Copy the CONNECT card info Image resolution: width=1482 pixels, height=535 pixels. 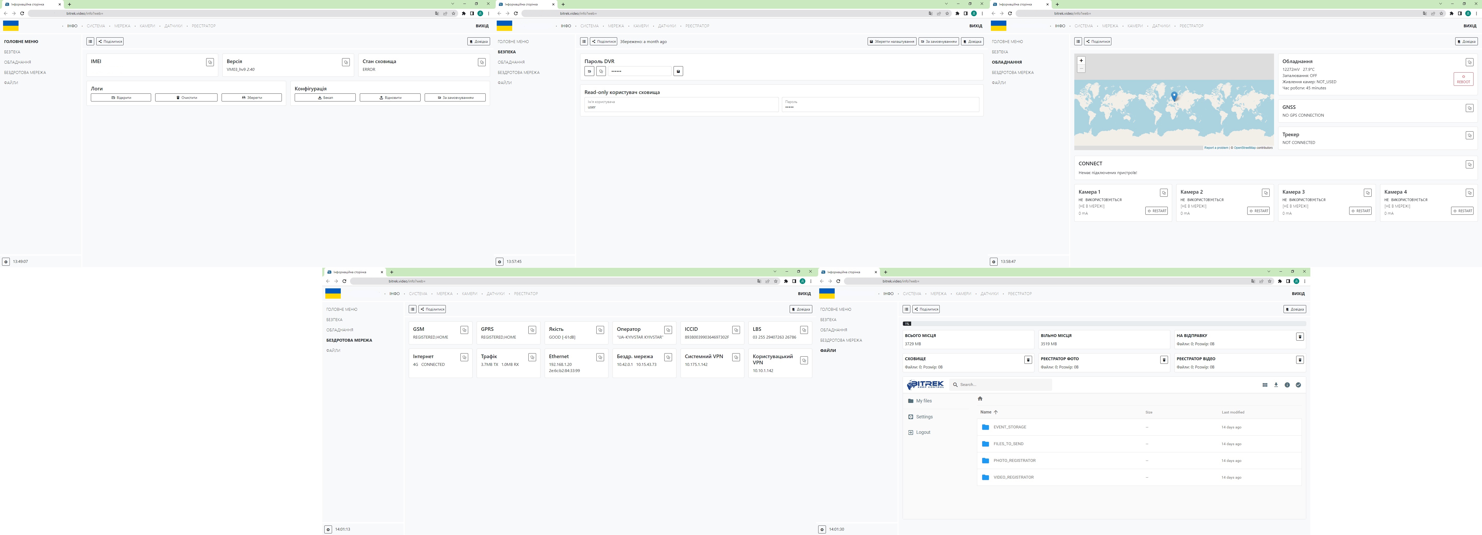[x=1469, y=165]
